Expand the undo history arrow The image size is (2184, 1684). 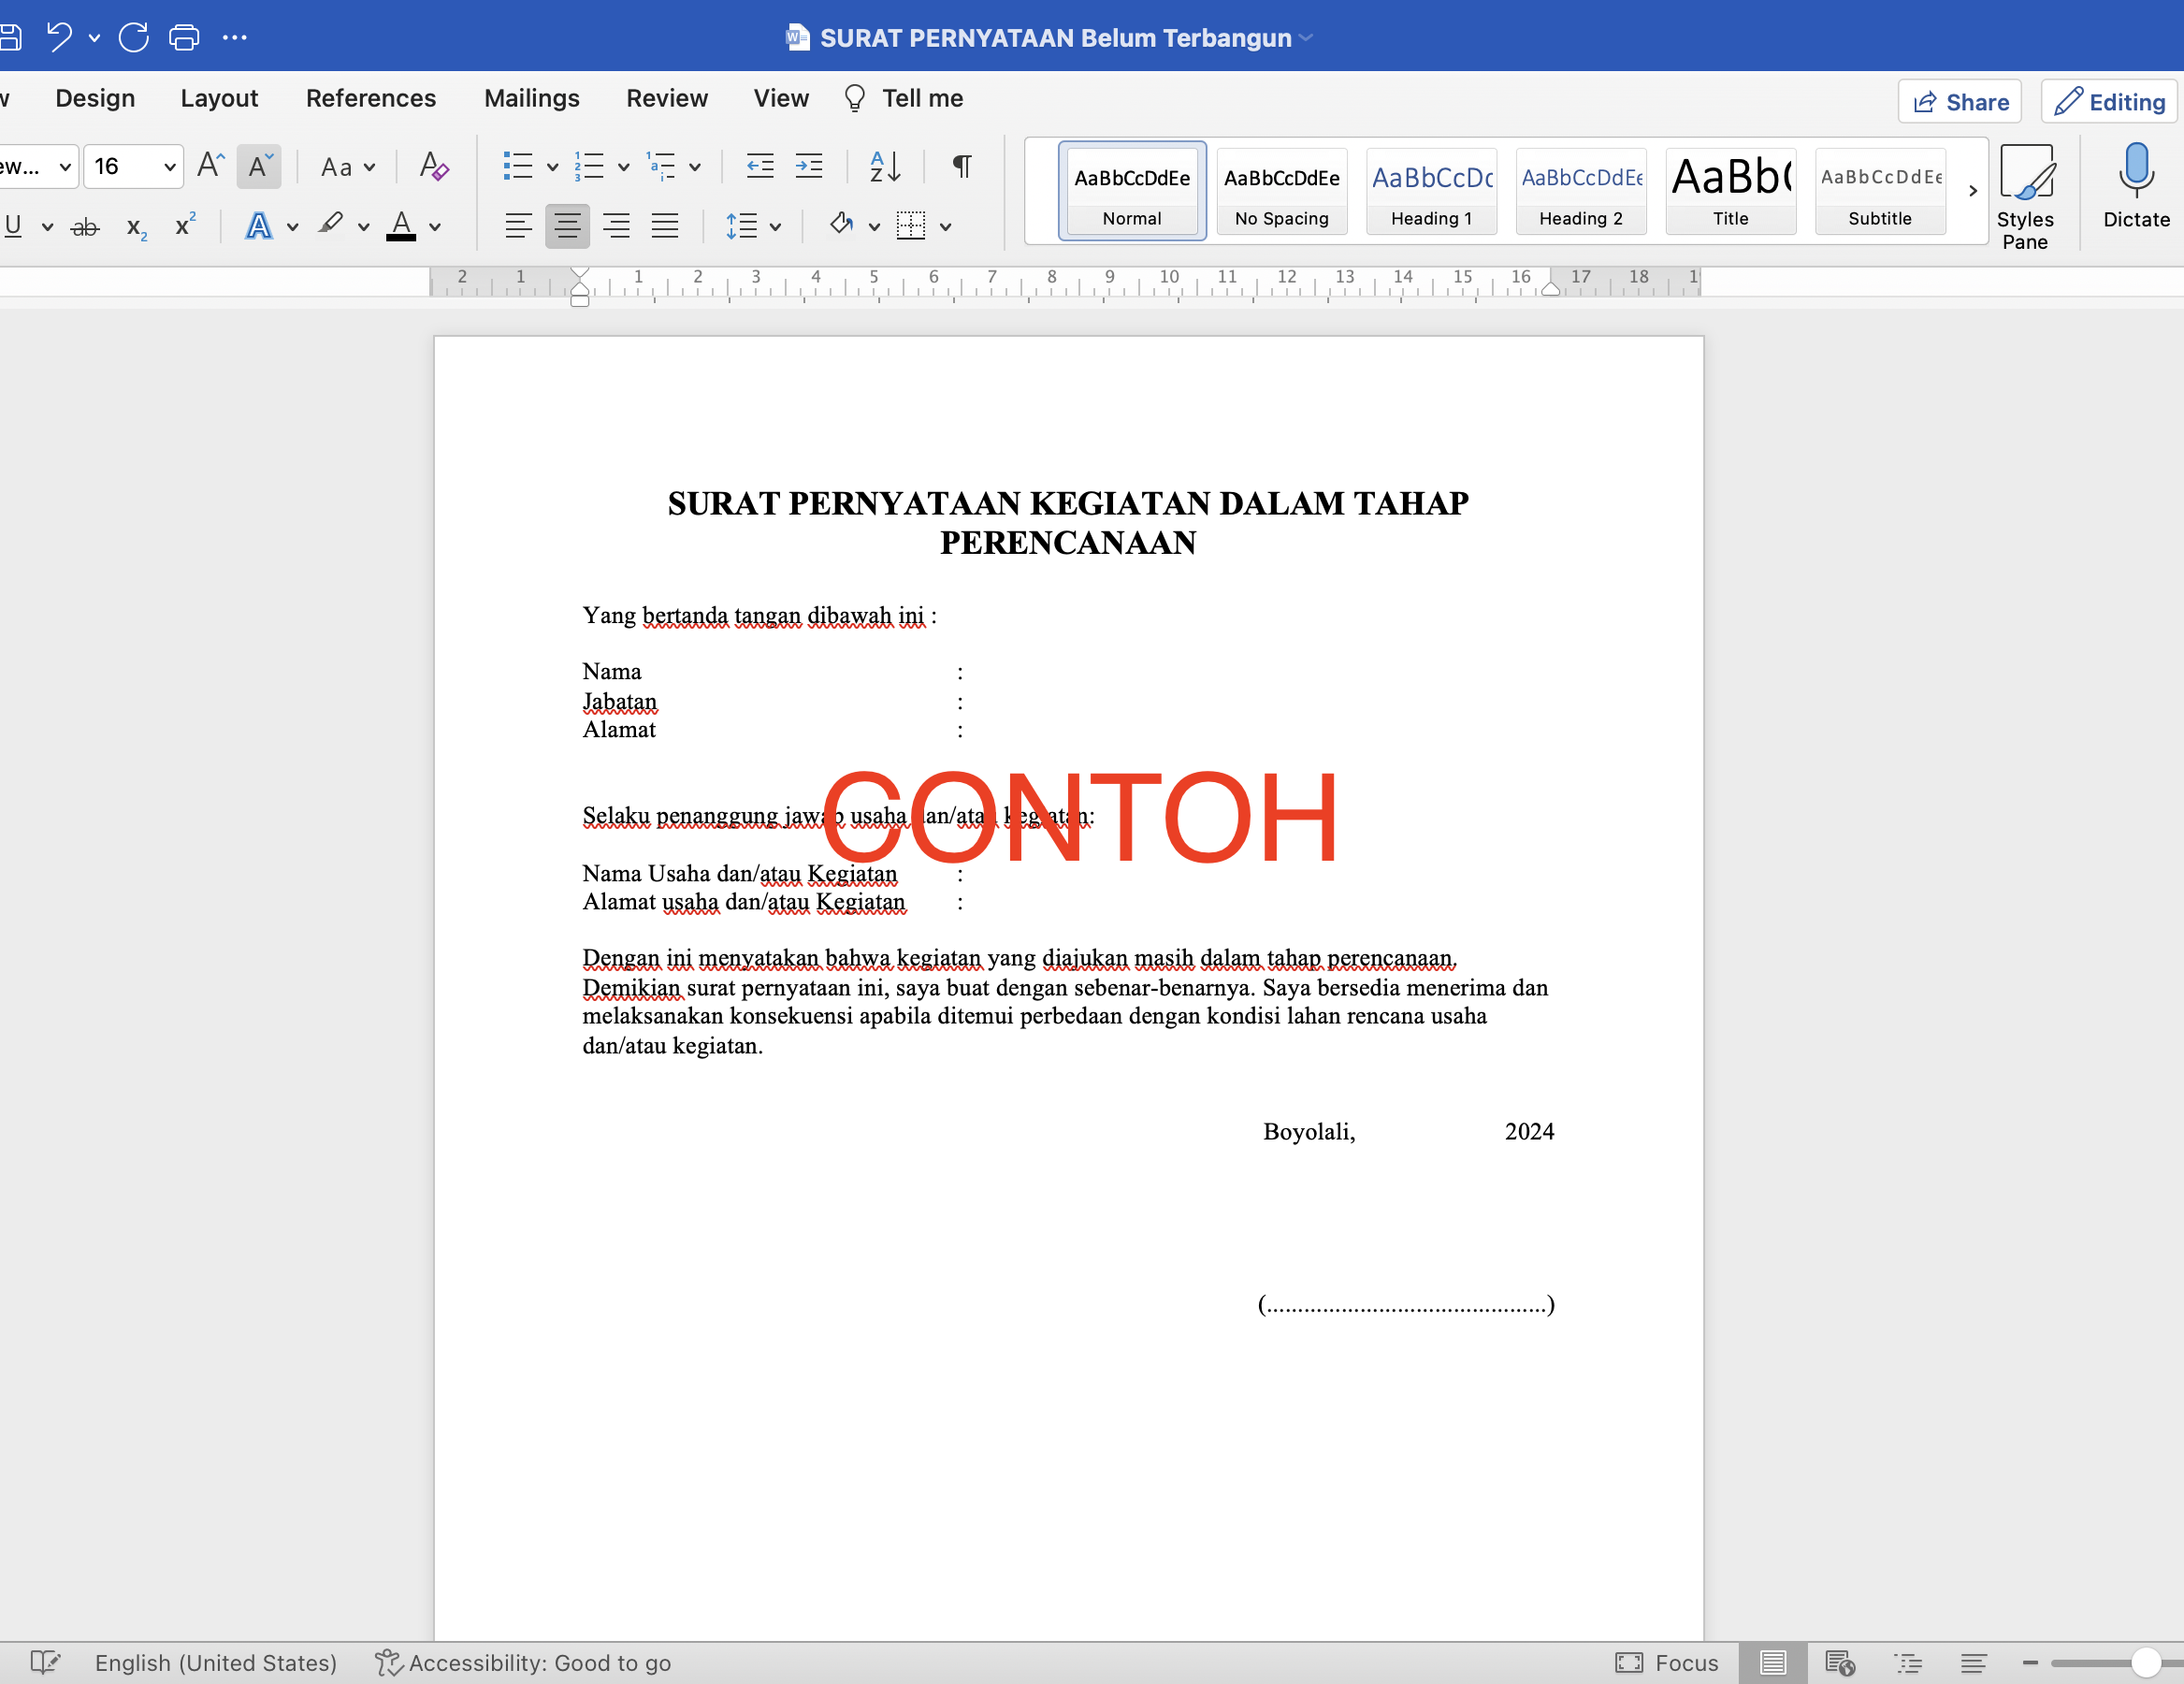pos(94,38)
